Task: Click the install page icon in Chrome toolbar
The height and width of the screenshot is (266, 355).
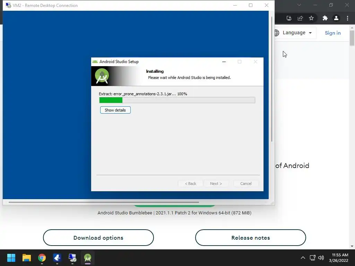Action: 289,18
